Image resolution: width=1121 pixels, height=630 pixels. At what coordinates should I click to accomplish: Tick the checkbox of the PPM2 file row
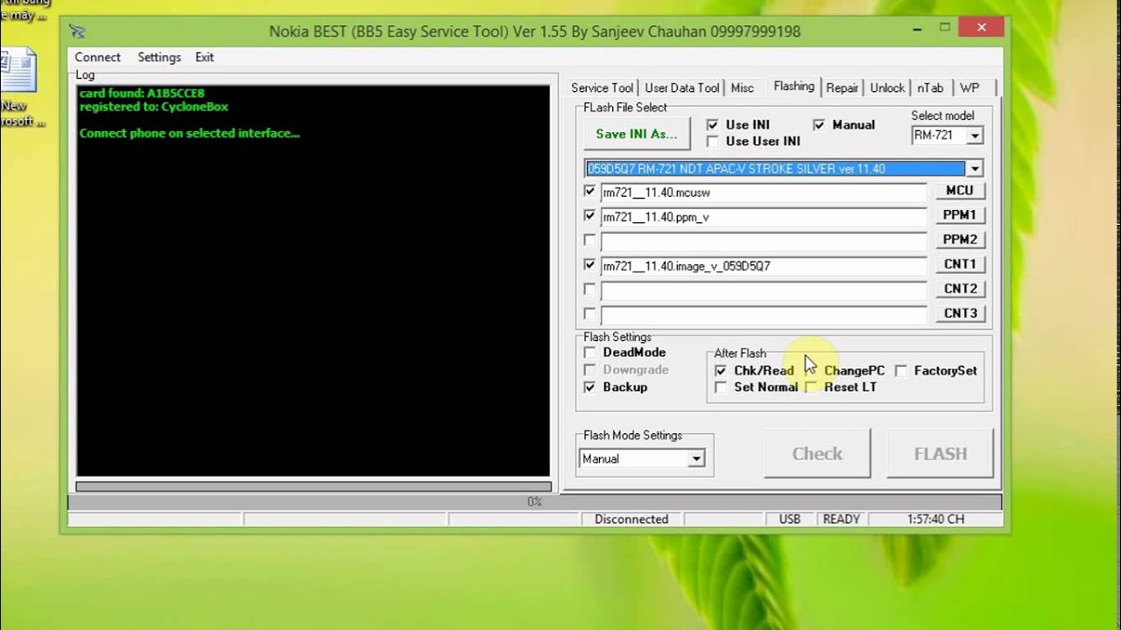pyautogui.click(x=589, y=240)
